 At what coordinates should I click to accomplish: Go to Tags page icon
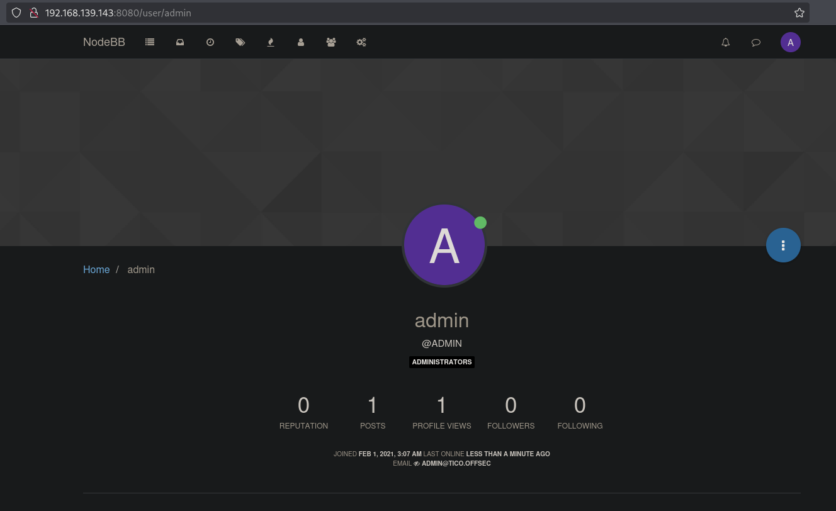[240, 42]
